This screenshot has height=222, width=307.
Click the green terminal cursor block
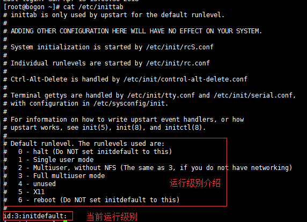tap(65, 221)
